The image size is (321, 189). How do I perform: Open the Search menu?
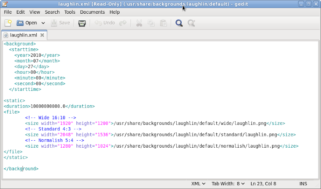(x=52, y=12)
